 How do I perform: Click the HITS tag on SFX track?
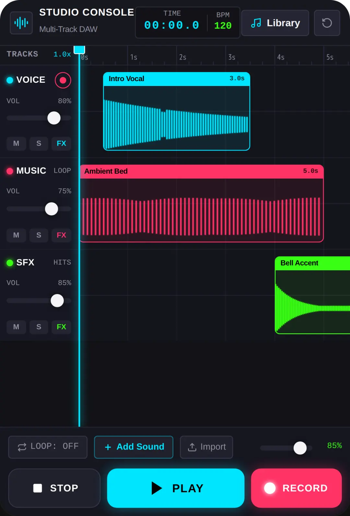[x=62, y=262]
